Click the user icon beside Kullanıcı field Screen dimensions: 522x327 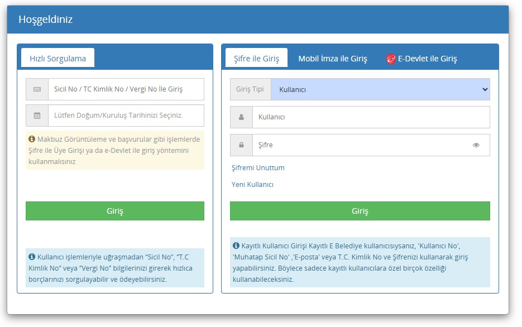(241, 117)
